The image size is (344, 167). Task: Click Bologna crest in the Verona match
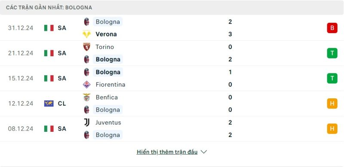(x=87, y=22)
